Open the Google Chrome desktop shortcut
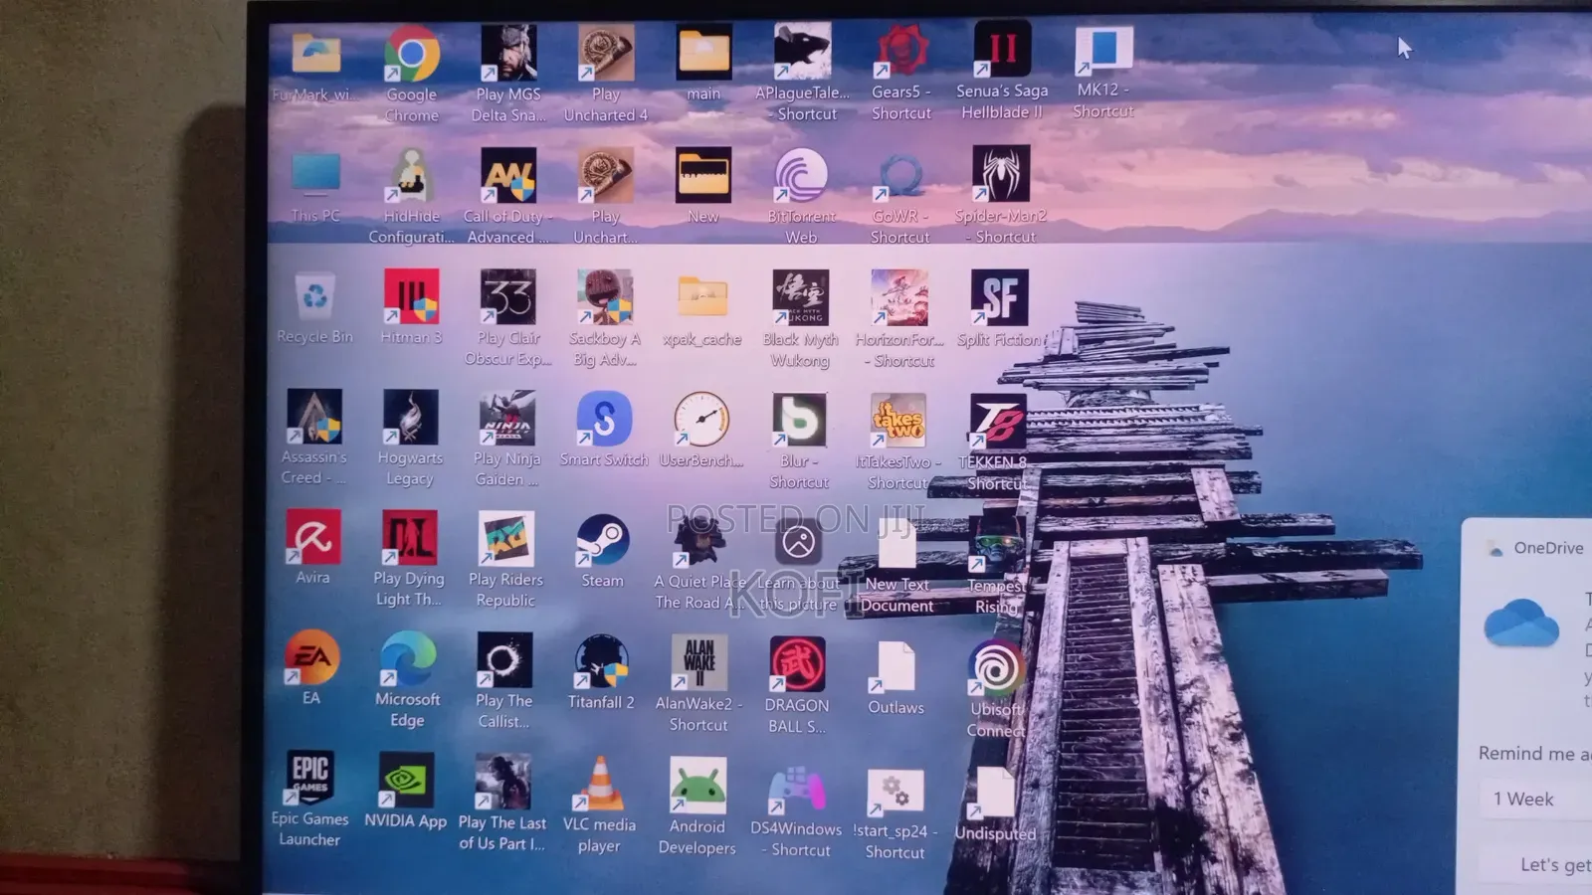 click(412, 54)
